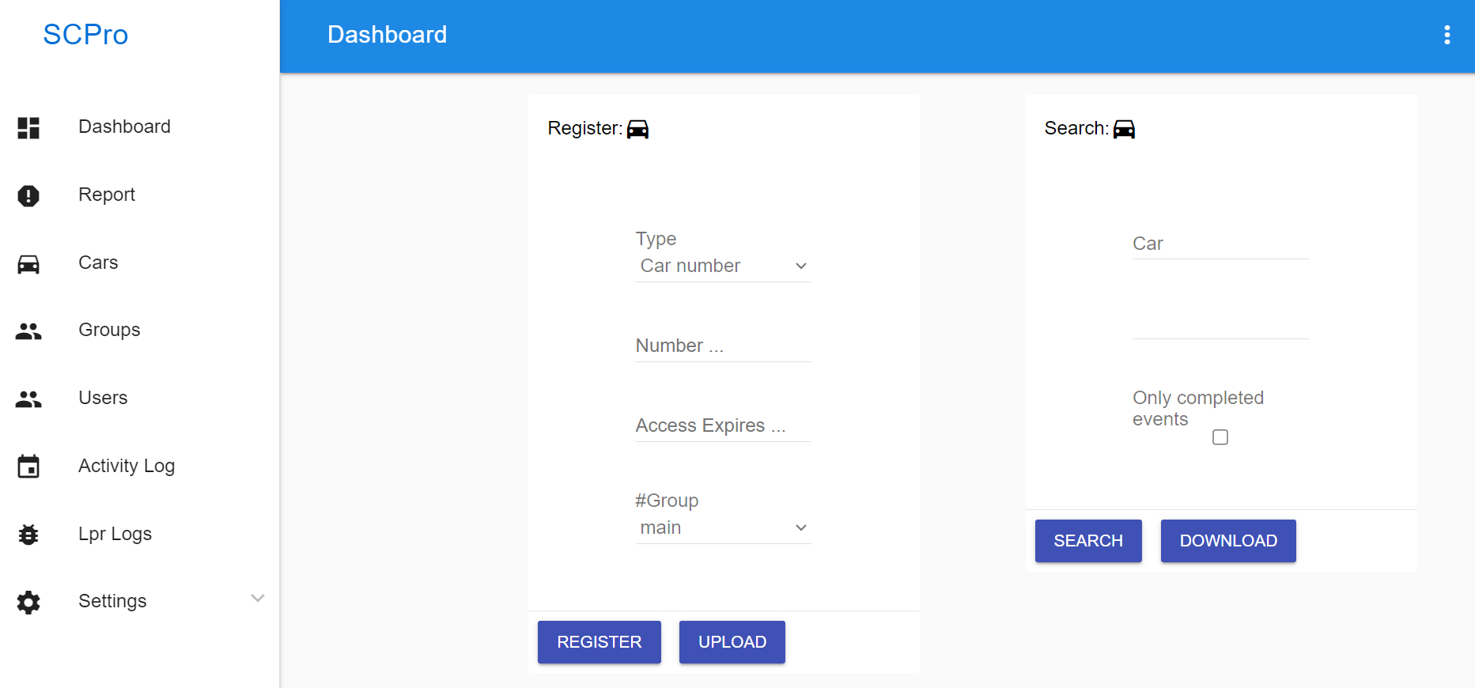Open Activity Log menu item
The width and height of the screenshot is (1475, 688).
click(x=127, y=466)
